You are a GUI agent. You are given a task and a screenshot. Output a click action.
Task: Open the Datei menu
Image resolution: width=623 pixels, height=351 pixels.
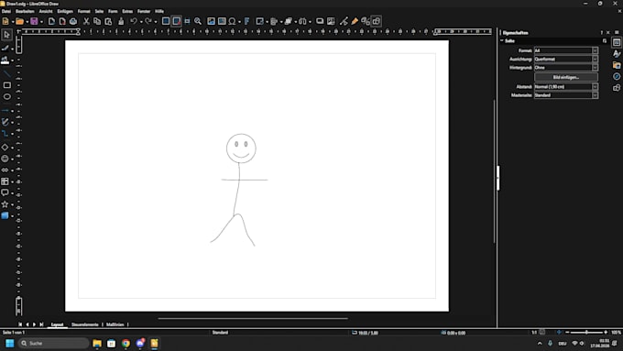(x=6, y=11)
